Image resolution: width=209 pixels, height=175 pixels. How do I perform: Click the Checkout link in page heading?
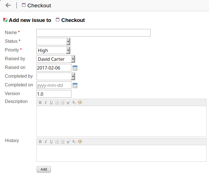click(x=73, y=20)
